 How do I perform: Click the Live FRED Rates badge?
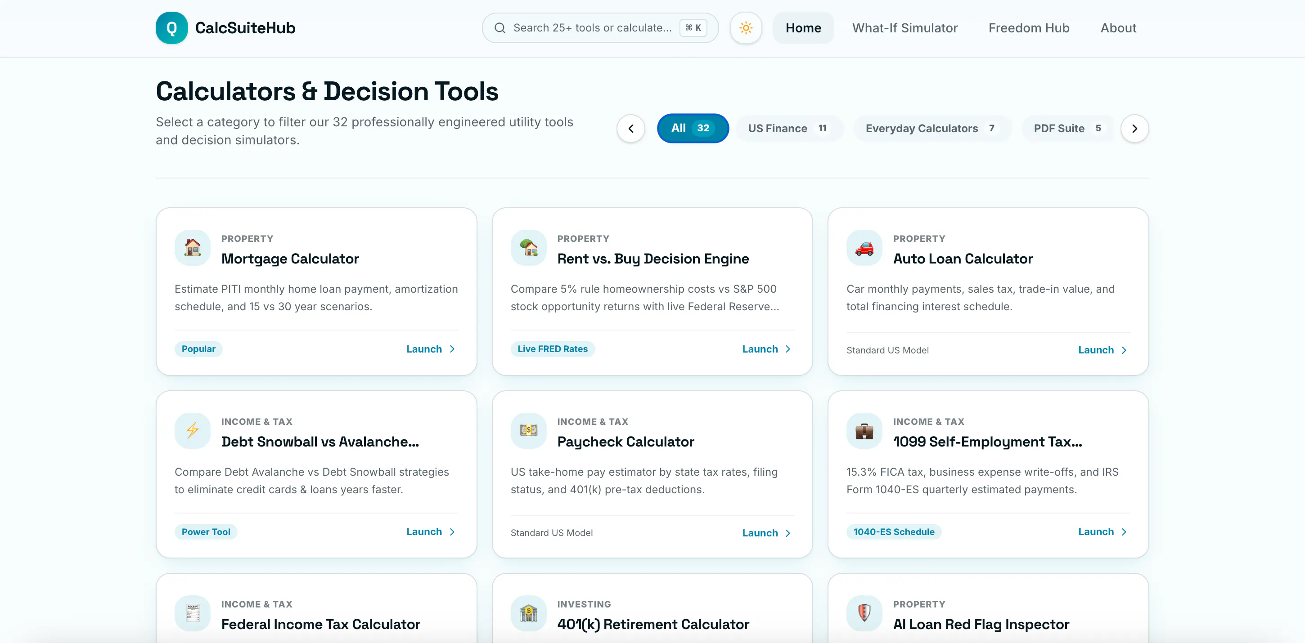[552, 349]
